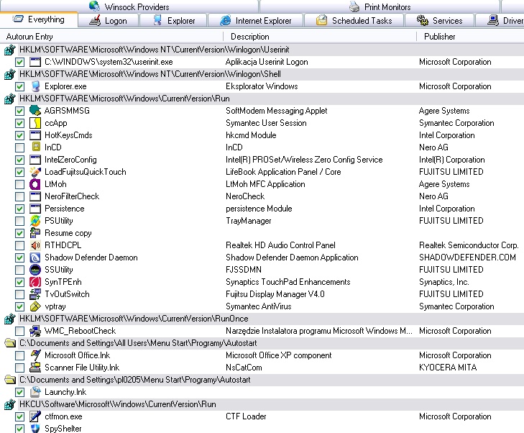The width and height of the screenshot is (524, 433).
Task: Click the Shadow Defender Daemon icon
Action: click(x=35, y=257)
